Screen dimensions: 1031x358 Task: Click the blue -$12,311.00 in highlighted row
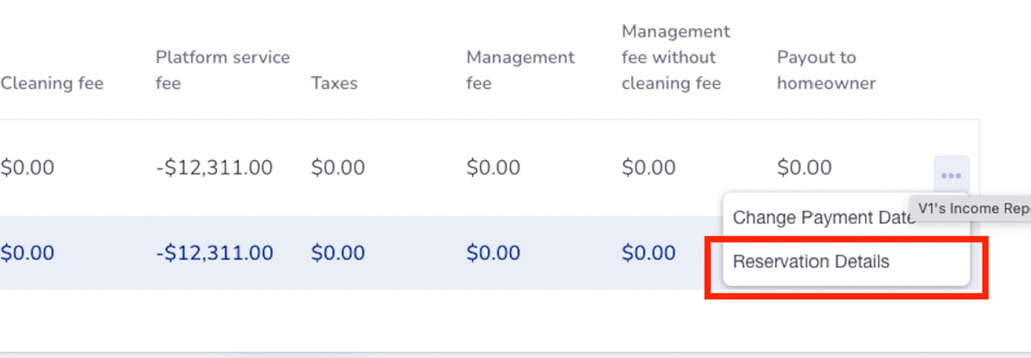tap(214, 253)
